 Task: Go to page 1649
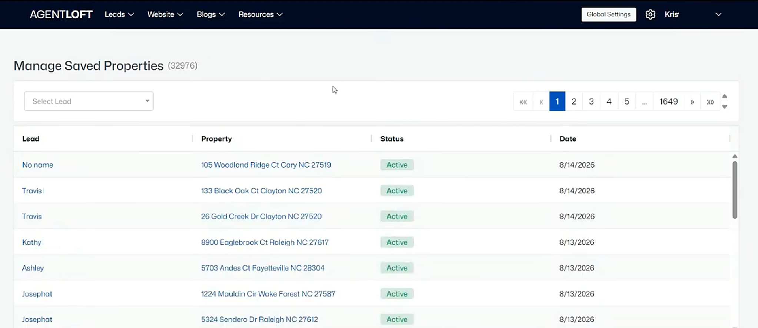point(669,101)
